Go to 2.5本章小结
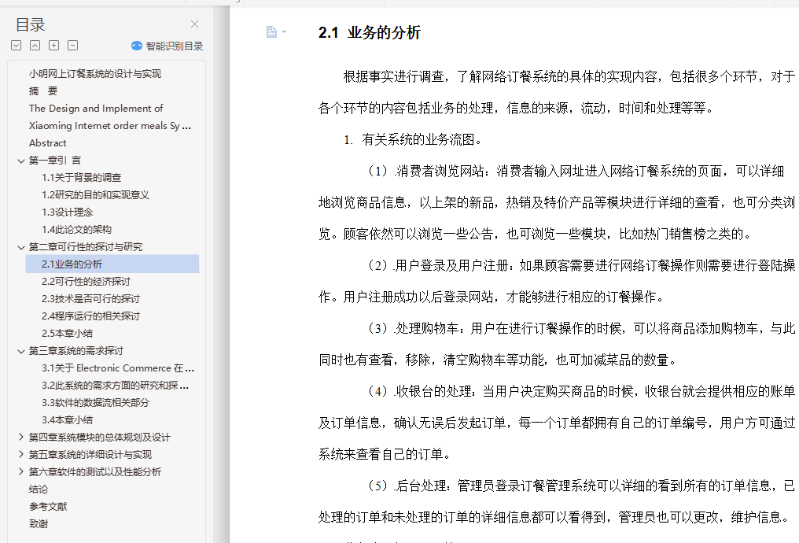 pos(68,334)
